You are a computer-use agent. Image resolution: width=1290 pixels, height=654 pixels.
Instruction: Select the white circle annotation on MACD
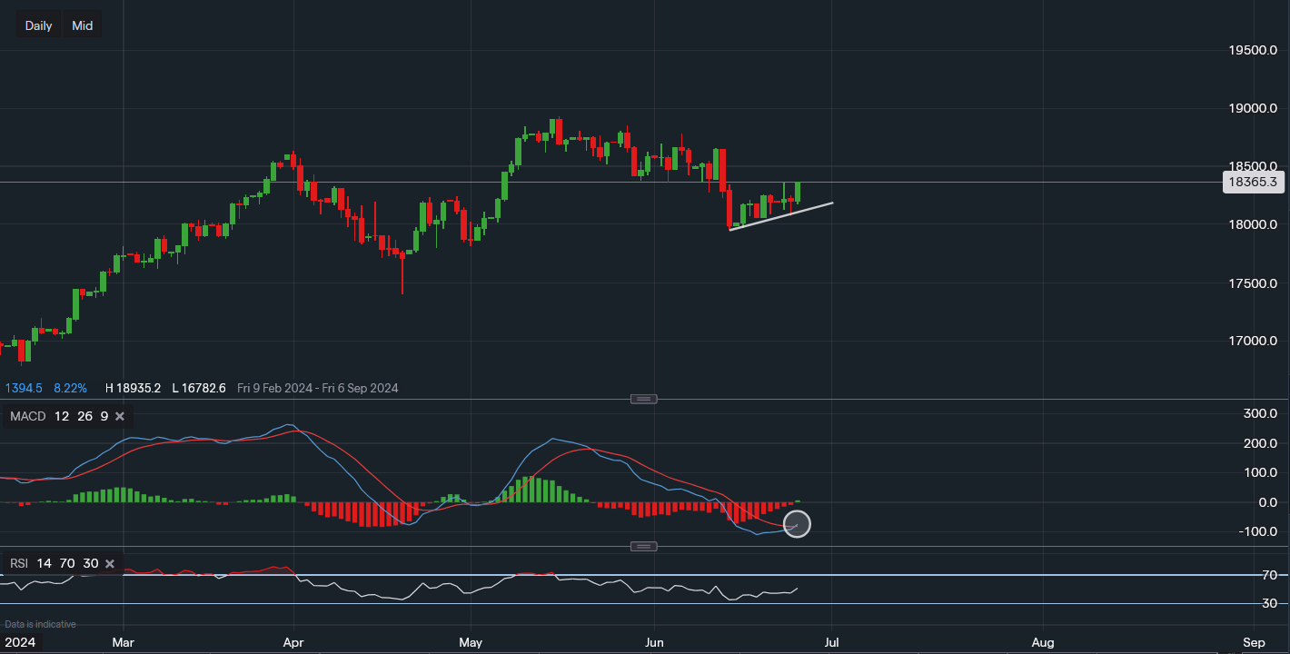(797, 524)
